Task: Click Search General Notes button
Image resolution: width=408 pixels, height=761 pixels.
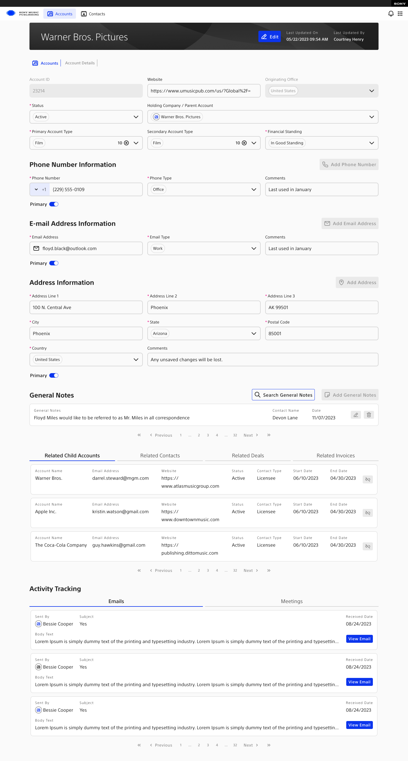Action: pos(283,395)
